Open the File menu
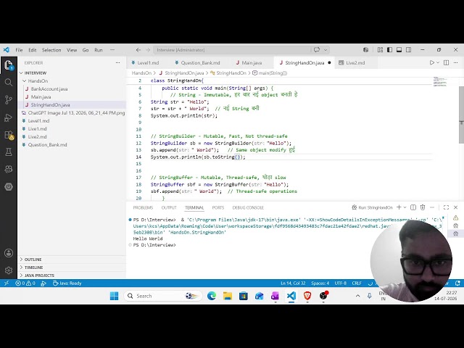464x348 pixels. (19, 50)
